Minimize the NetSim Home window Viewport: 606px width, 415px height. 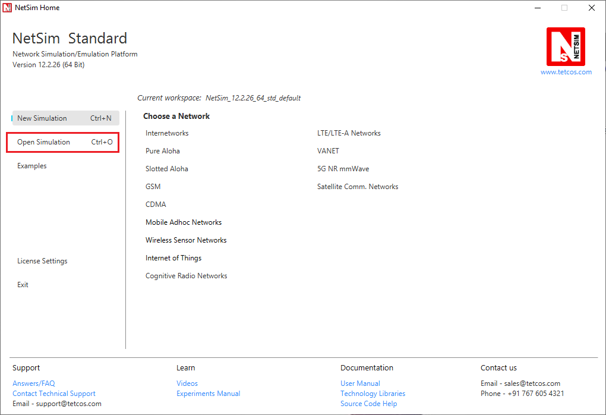click(538, 8)
